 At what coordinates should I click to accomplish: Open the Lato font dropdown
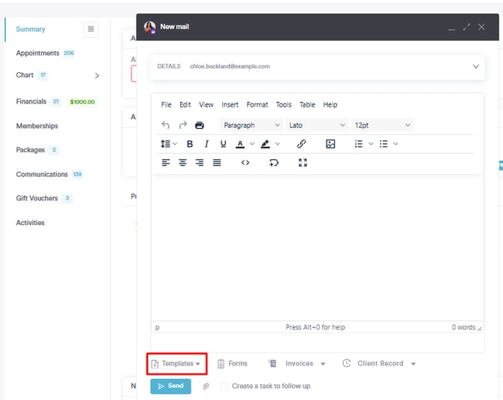[317, 125]
